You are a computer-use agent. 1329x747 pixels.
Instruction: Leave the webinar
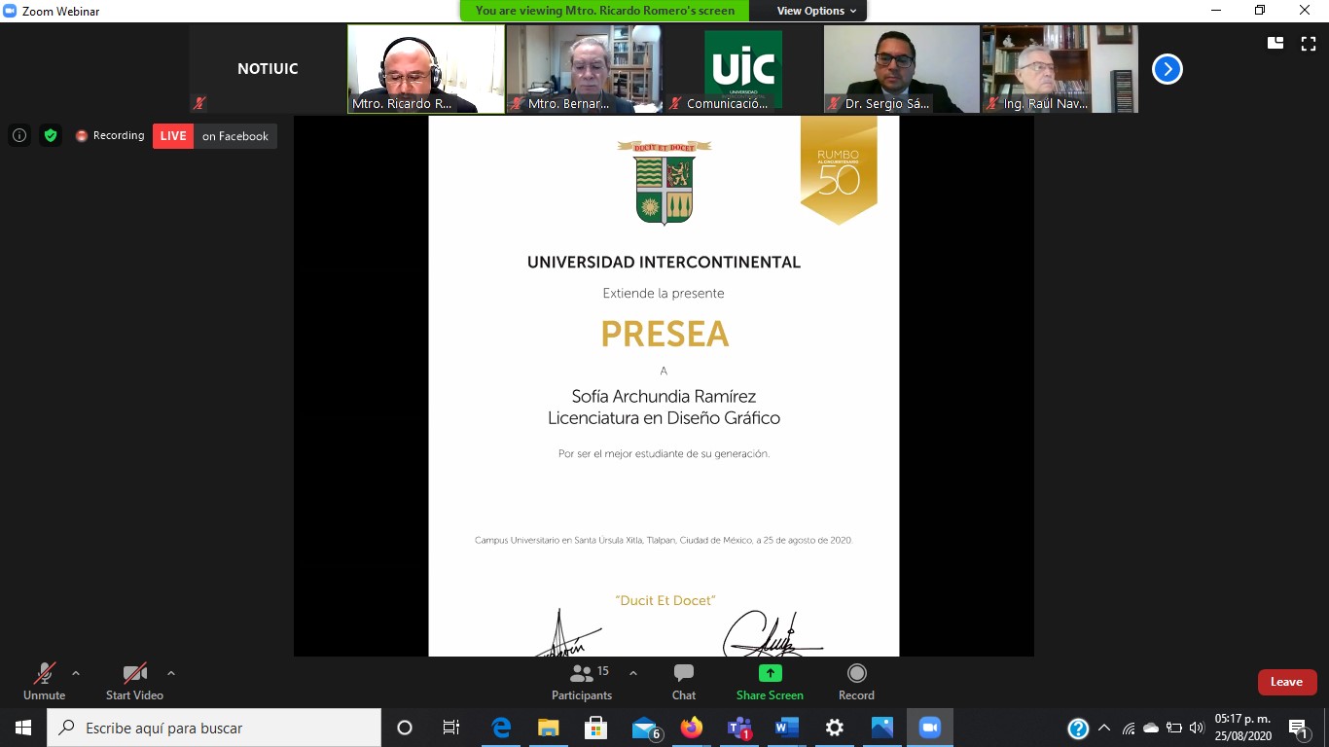click(1287, 682)
